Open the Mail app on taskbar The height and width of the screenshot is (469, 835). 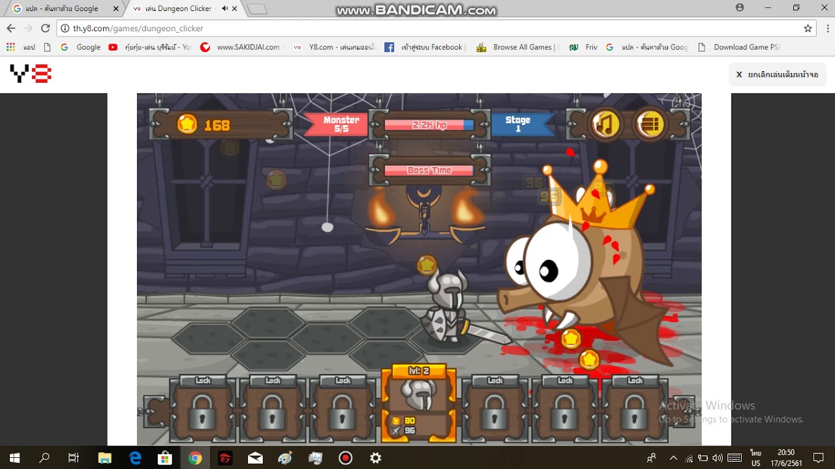pos(255,458)
